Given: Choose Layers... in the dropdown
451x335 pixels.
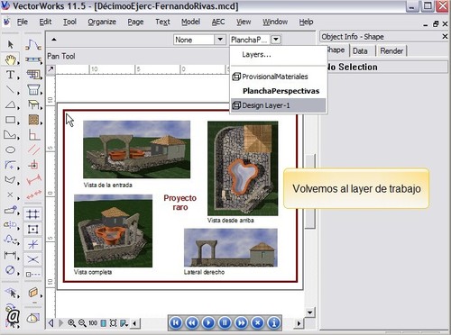Looking at the screenshot, I should pyautogui.click(x=256, y=55).
